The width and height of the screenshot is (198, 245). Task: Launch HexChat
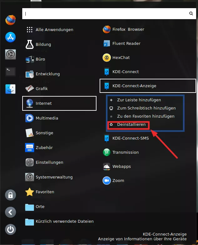click(148, 57)
